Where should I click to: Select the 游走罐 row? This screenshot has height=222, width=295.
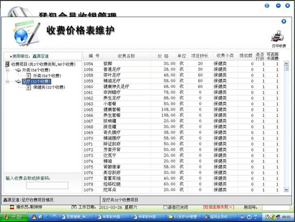coord(181,126)
